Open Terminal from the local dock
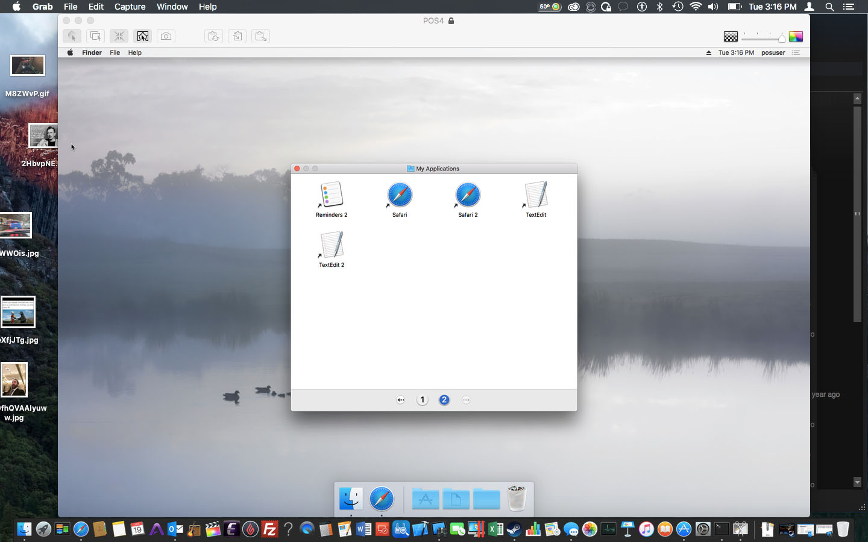Screen dimensions: 868x542 [722, 529]
